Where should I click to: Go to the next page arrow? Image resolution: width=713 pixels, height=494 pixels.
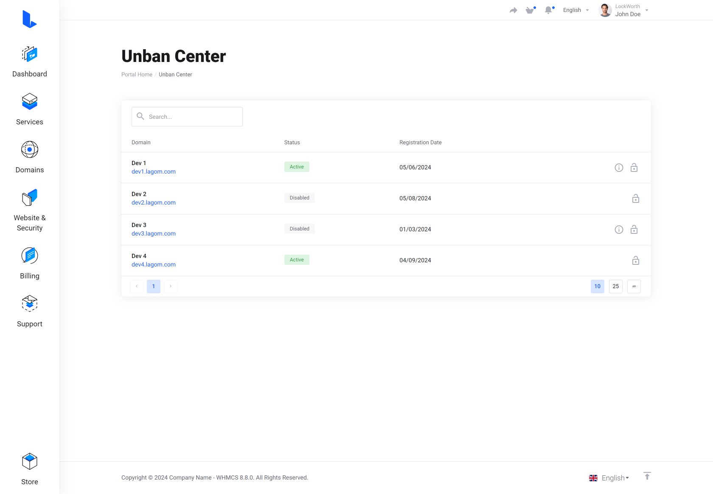pyautogui.click(x=171, y=286)
